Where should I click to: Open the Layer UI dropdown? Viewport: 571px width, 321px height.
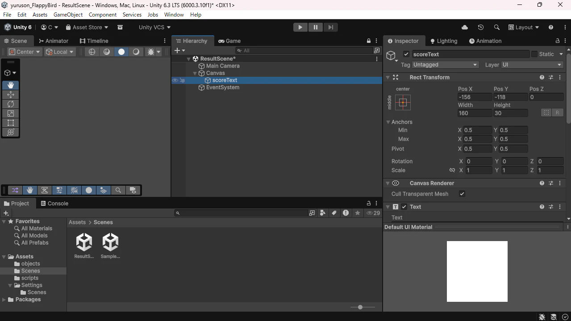[532, 65]
